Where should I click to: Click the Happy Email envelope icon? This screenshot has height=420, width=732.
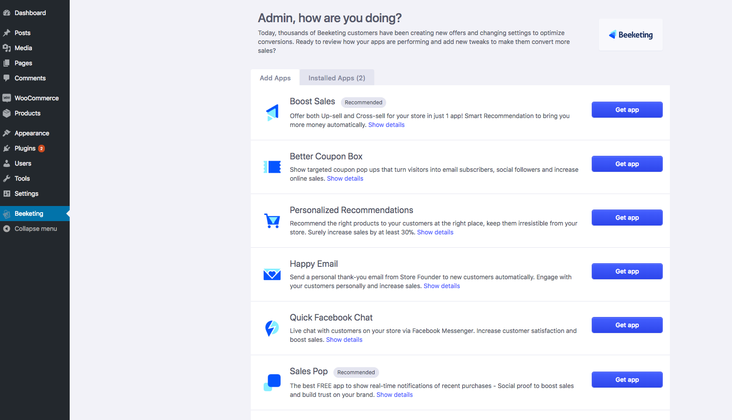(x=272, y=274)
